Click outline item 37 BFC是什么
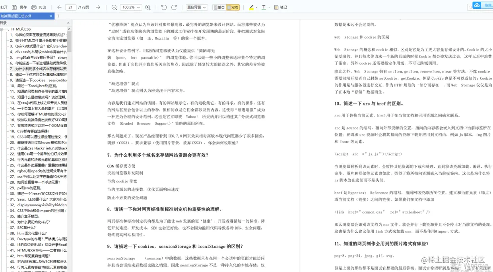 click(23, 228)
